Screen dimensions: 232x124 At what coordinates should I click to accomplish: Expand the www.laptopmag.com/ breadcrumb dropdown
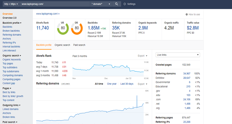(59, 14)
